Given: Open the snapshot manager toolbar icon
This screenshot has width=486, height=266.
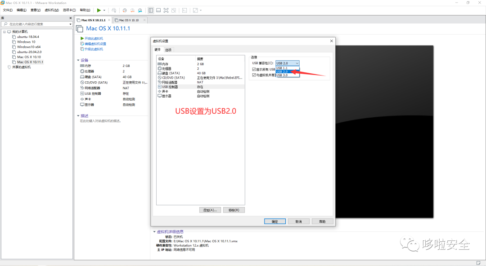Looking at the screenshot, I should [140, 10].
